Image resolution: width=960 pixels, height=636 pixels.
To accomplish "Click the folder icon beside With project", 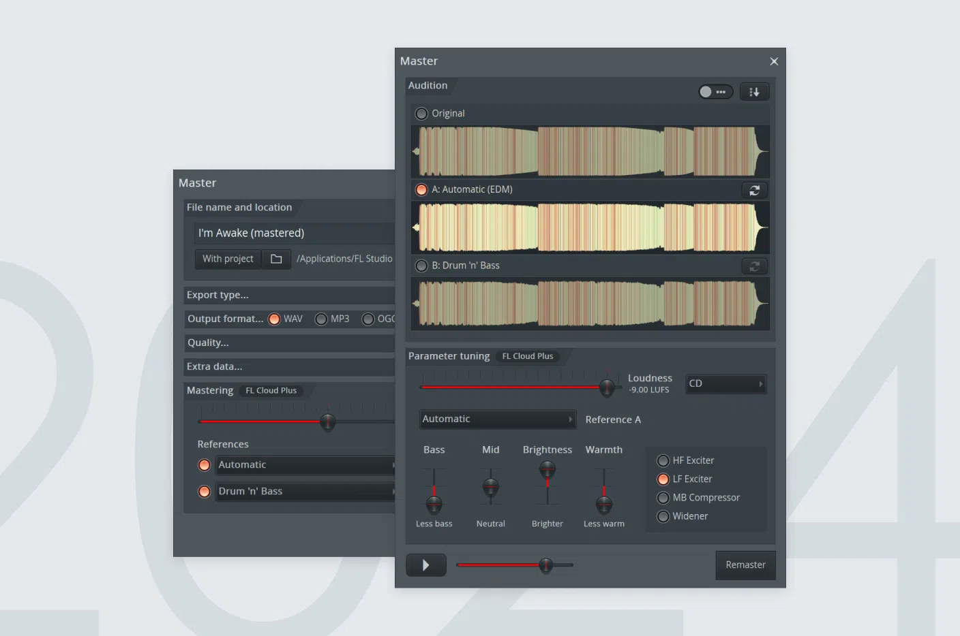I will [x=276, y=259].
